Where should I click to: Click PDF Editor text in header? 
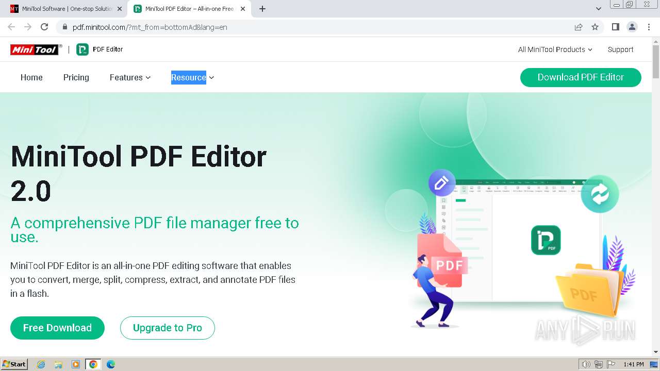click(x=108, y=49)
